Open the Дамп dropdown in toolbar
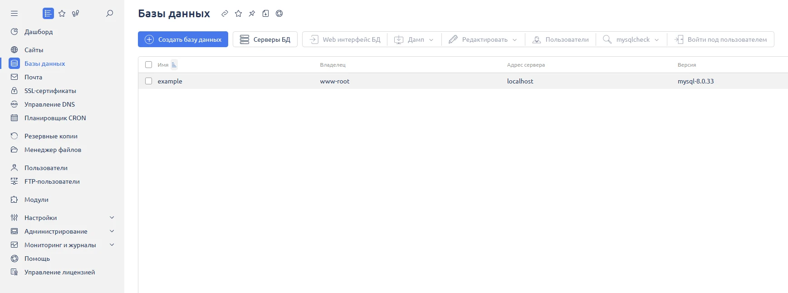This screenshot has width=788, height=293. (x=414, y=39)
